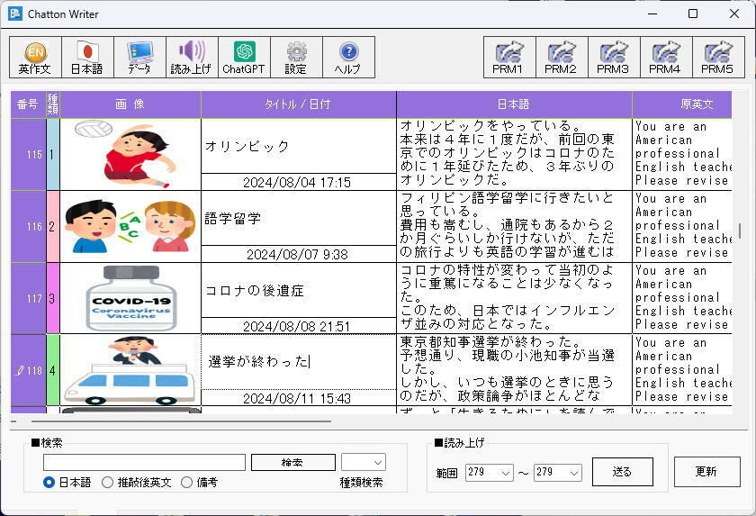
Task: Click the タイトル/日付 column header
Action: (x=299, y=104)
